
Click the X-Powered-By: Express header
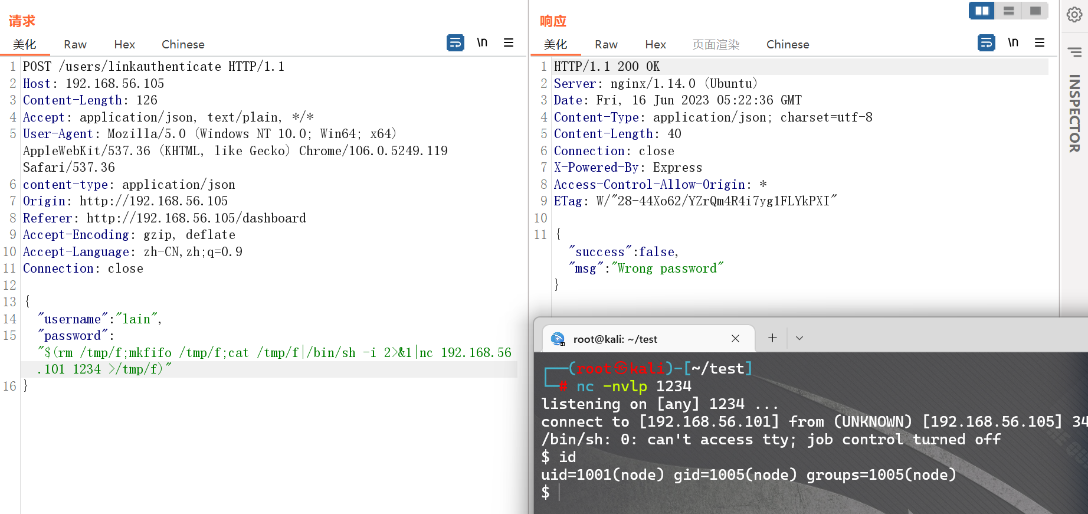(628, 168)
